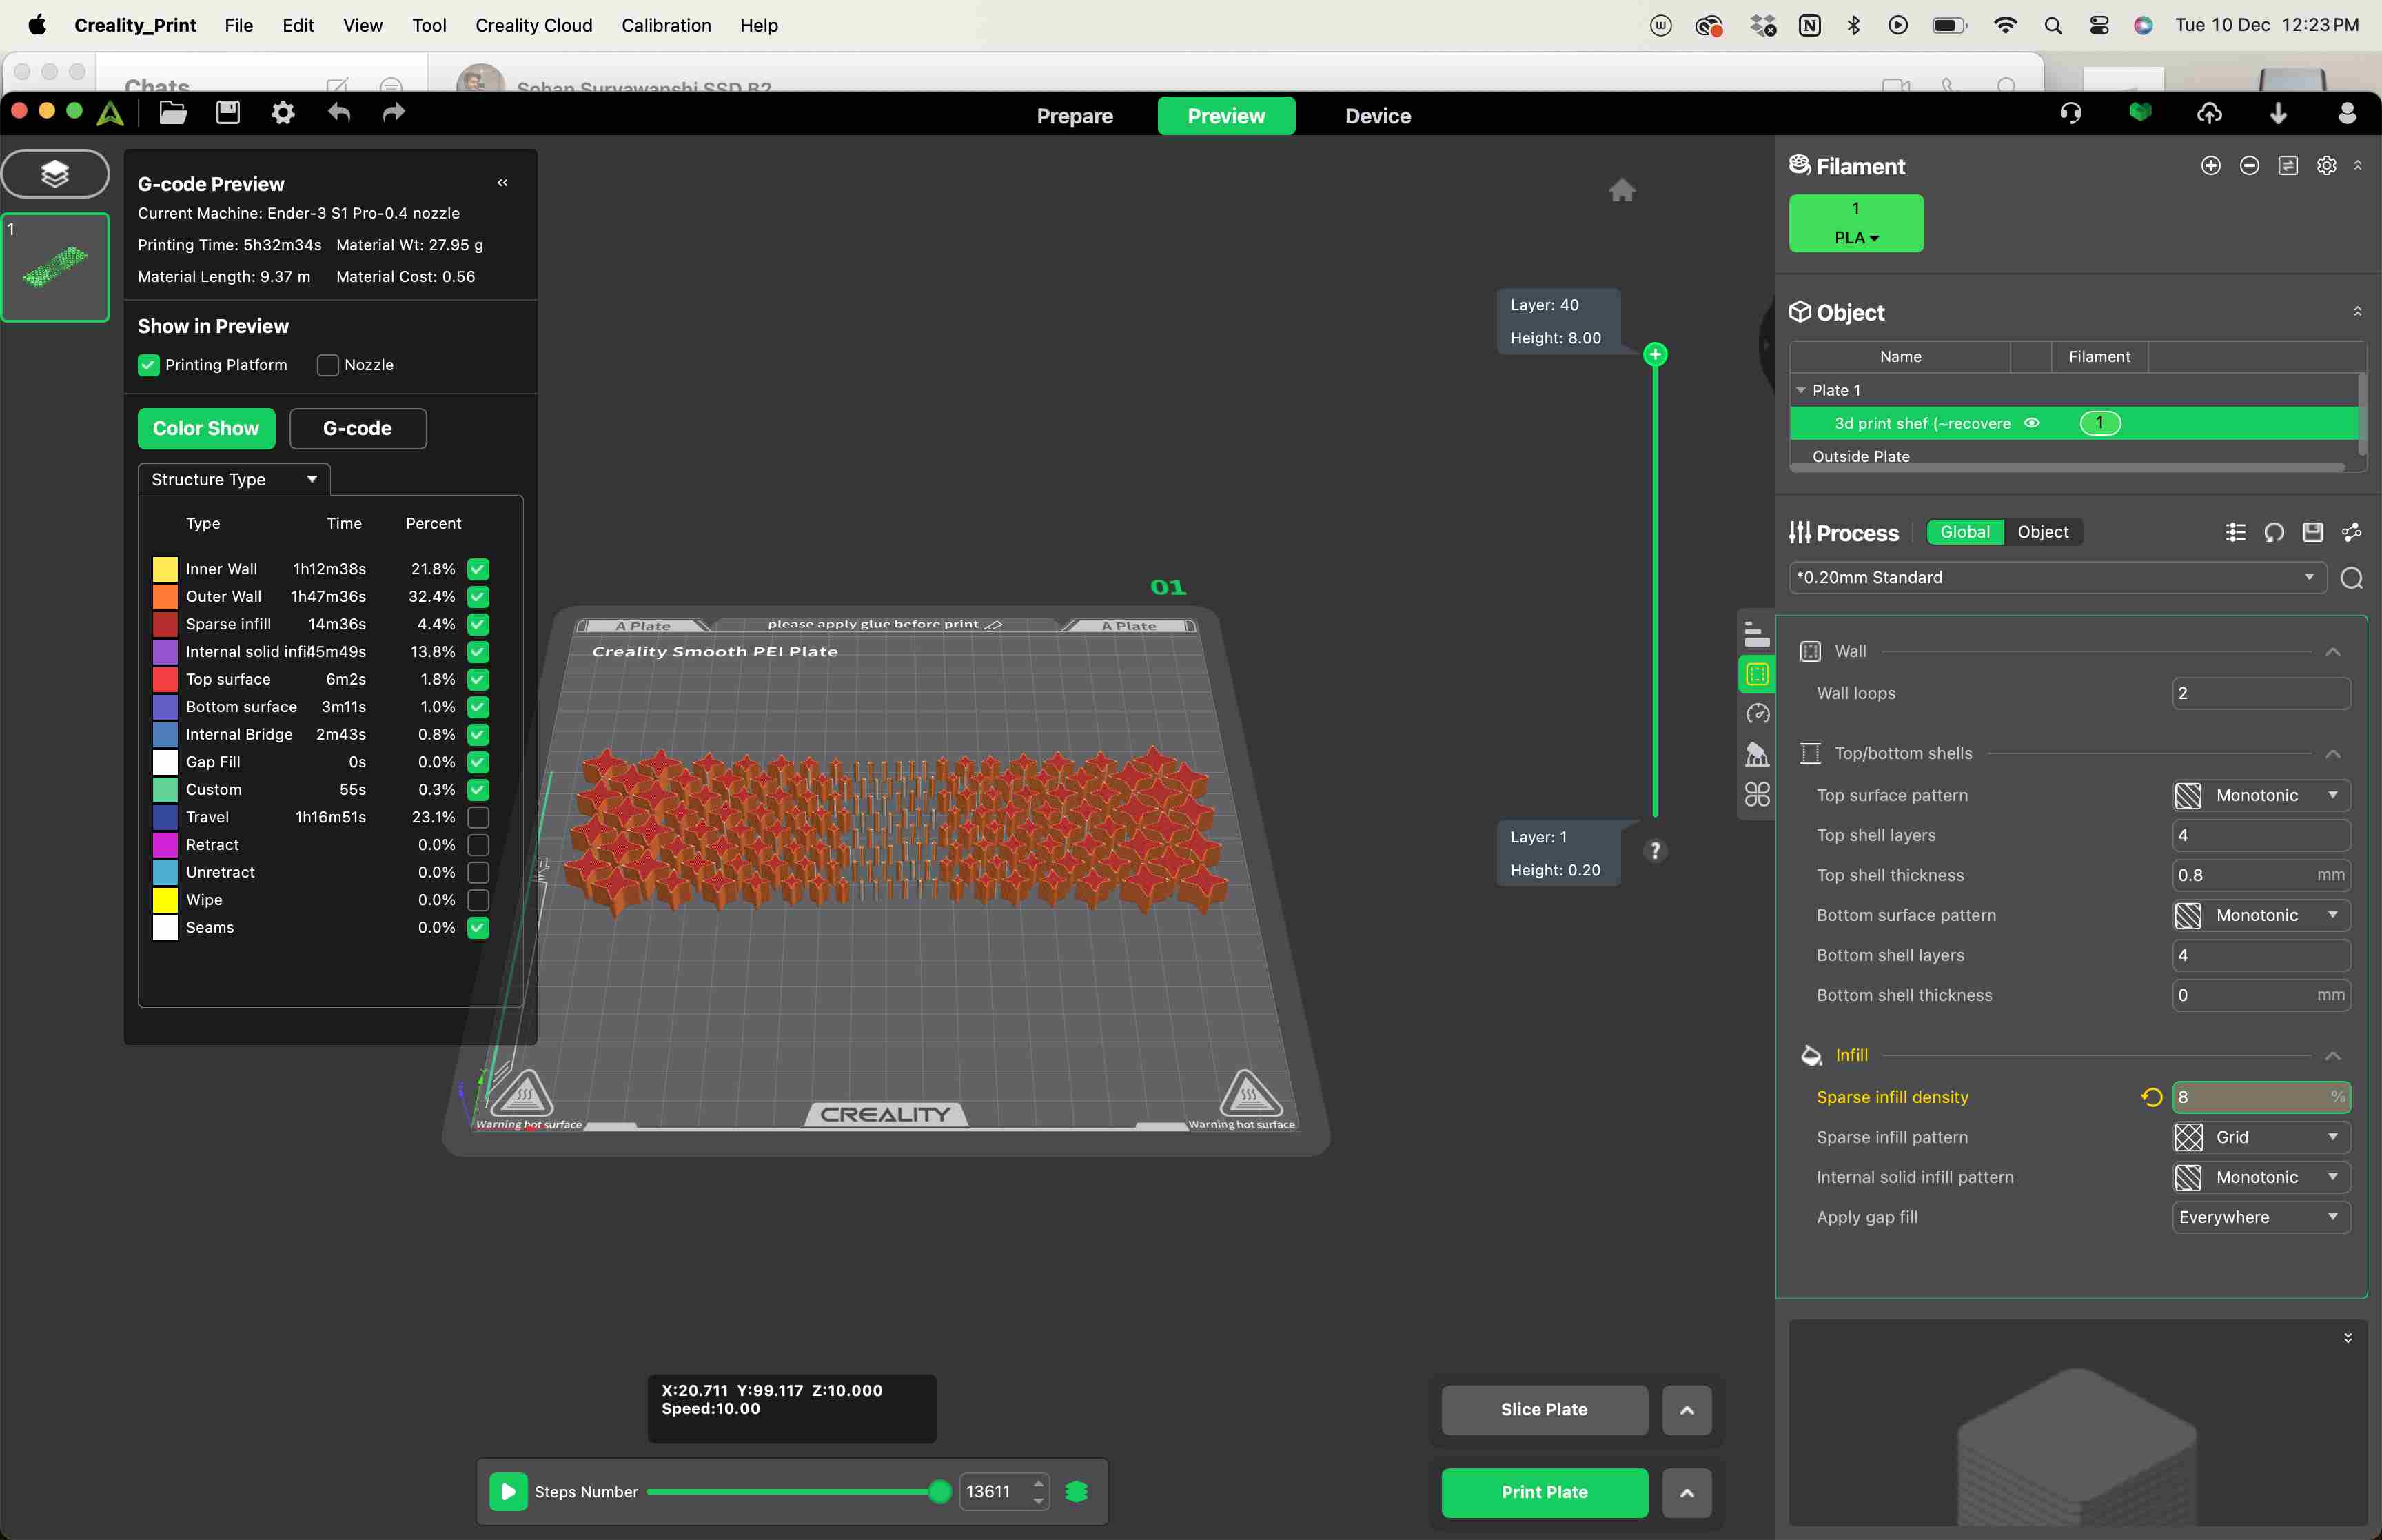The image size is (2382, 1540).
Task: Open the 0.20mm Standard preset dropdown
Action: pos(2058,578)
